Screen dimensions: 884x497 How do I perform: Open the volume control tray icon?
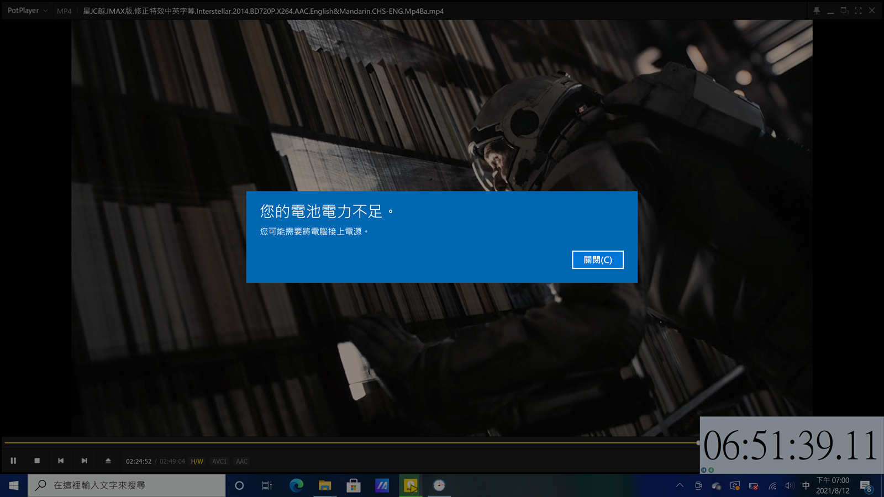tap(789, 486)
